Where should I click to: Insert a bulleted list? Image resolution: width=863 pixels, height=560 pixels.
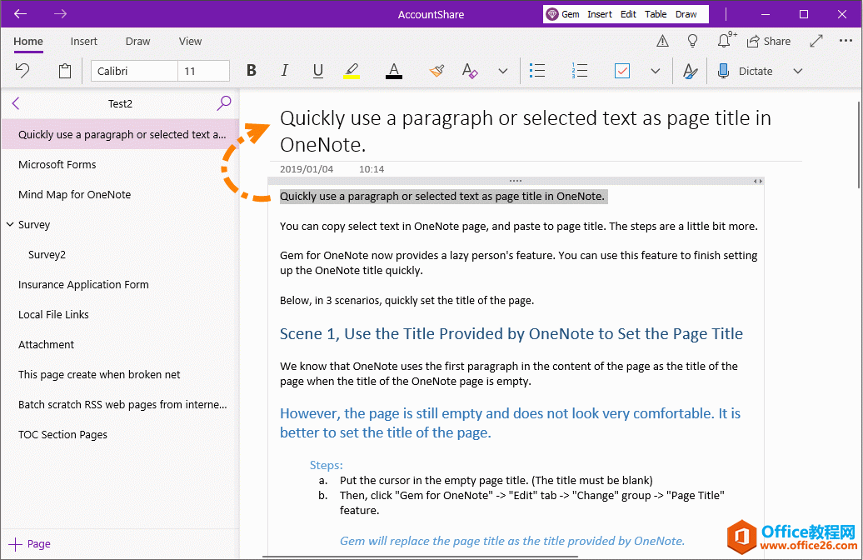pyautogui.click(x=537, y=71)
